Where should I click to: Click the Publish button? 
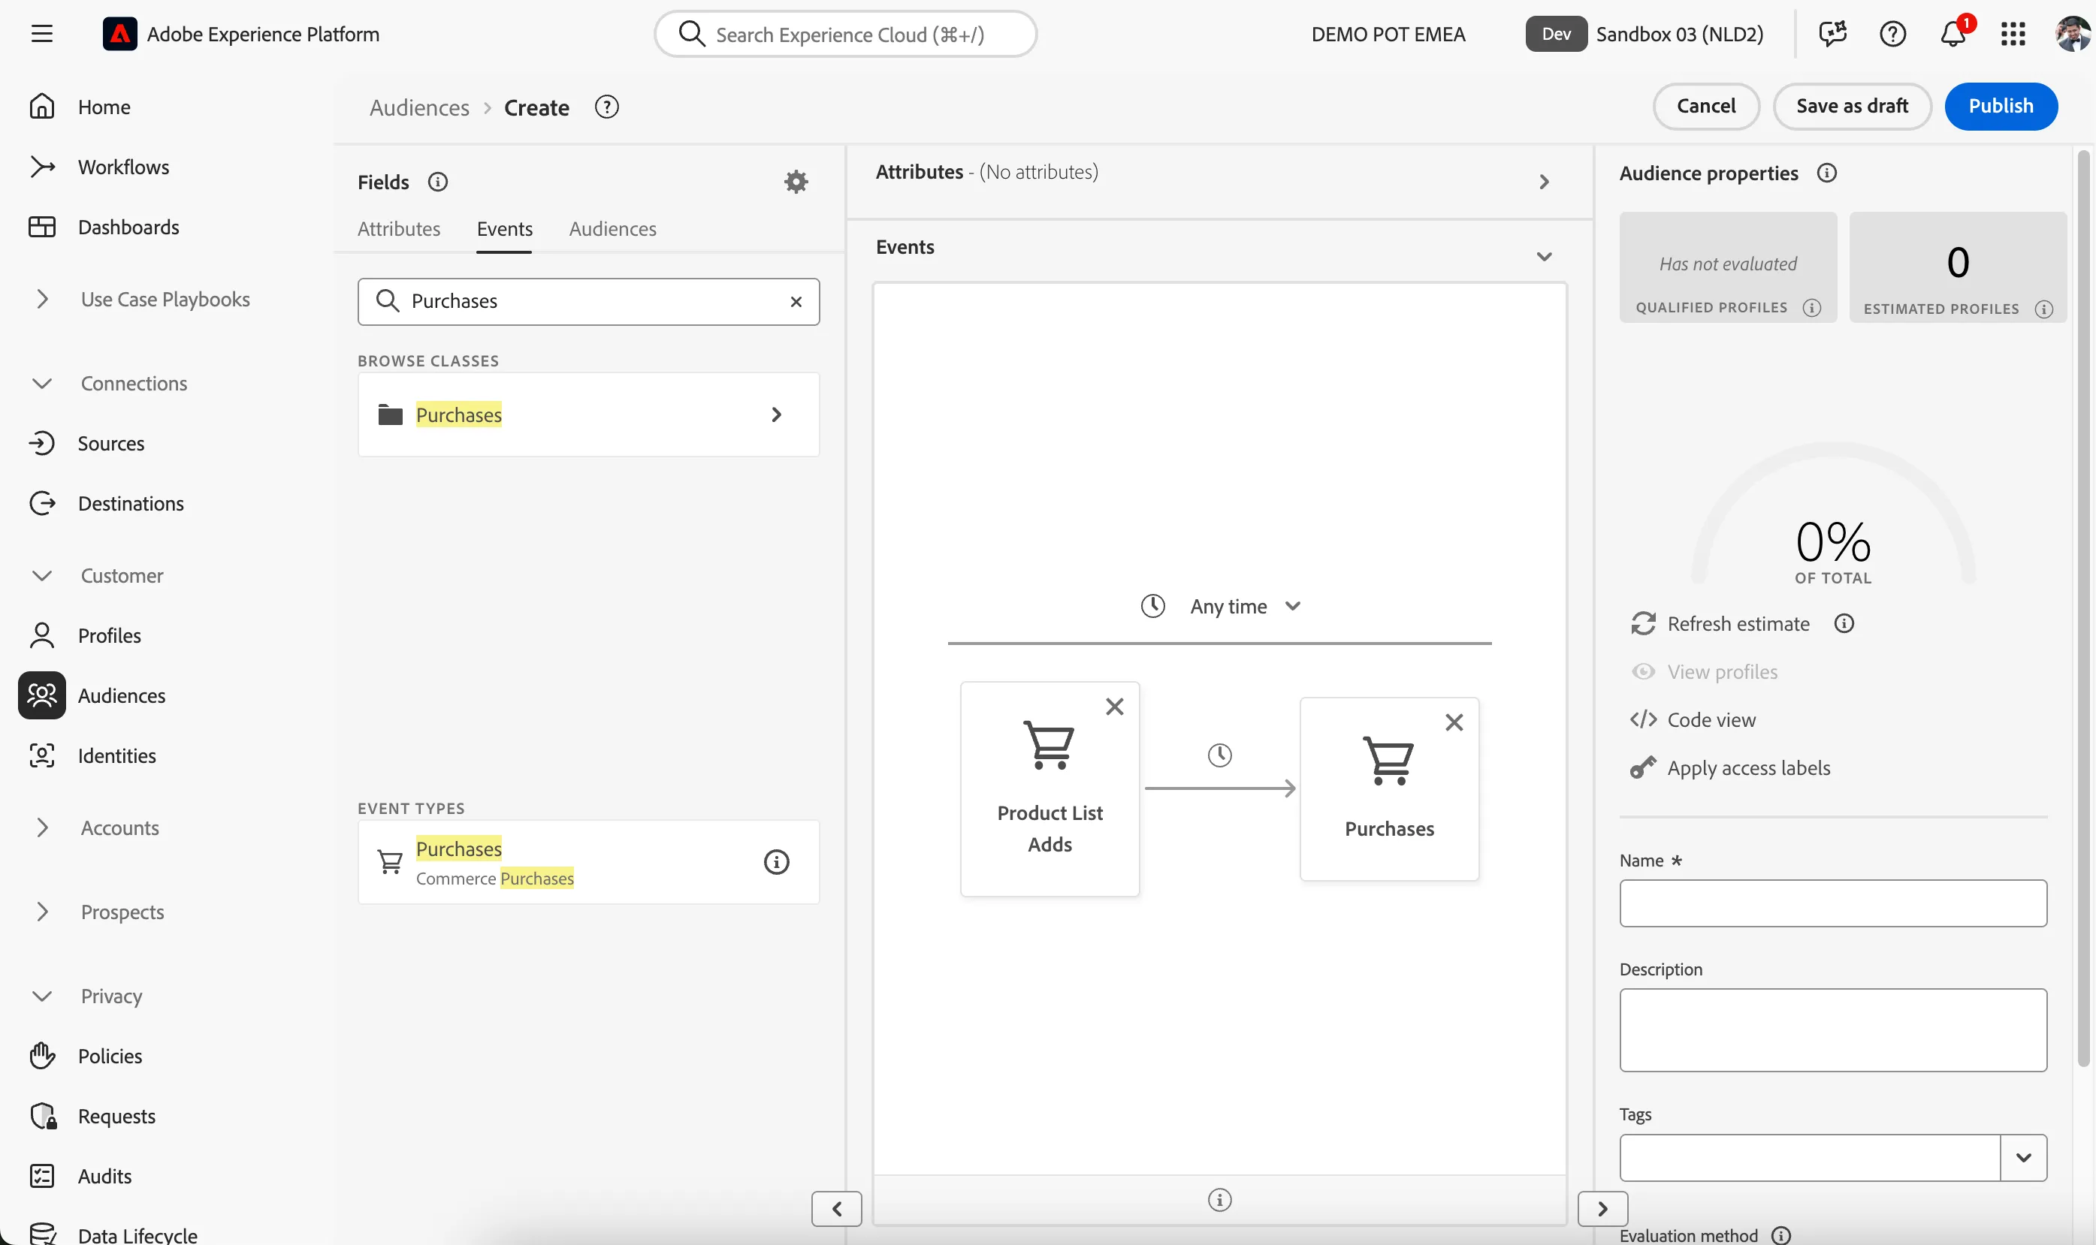click(2001, 106)
